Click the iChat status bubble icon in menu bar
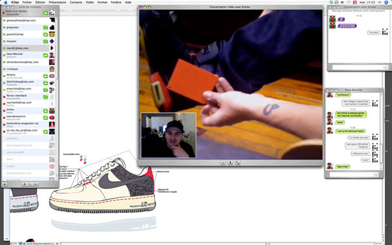The image size is (392, 245). pos(336,2)
